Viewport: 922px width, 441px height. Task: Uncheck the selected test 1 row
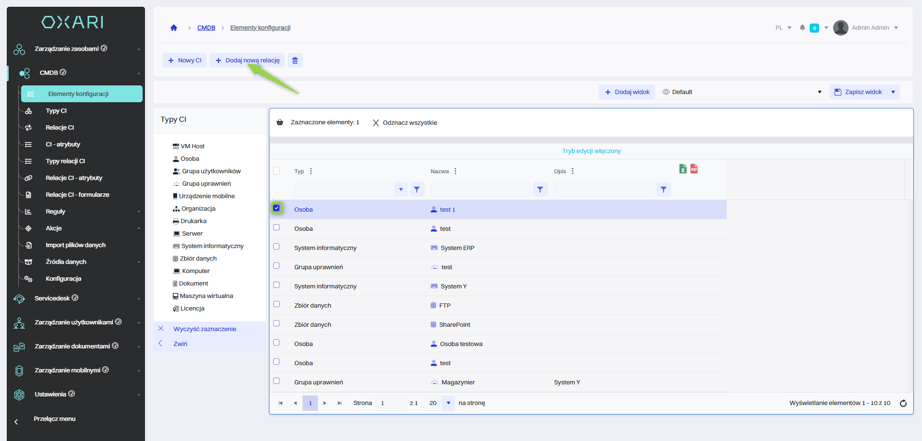click(277, 208)
